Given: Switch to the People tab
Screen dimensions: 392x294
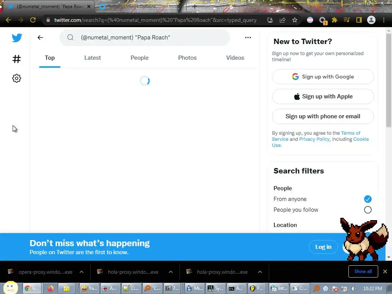Looking at the screenshot, I should pos(139,58).
